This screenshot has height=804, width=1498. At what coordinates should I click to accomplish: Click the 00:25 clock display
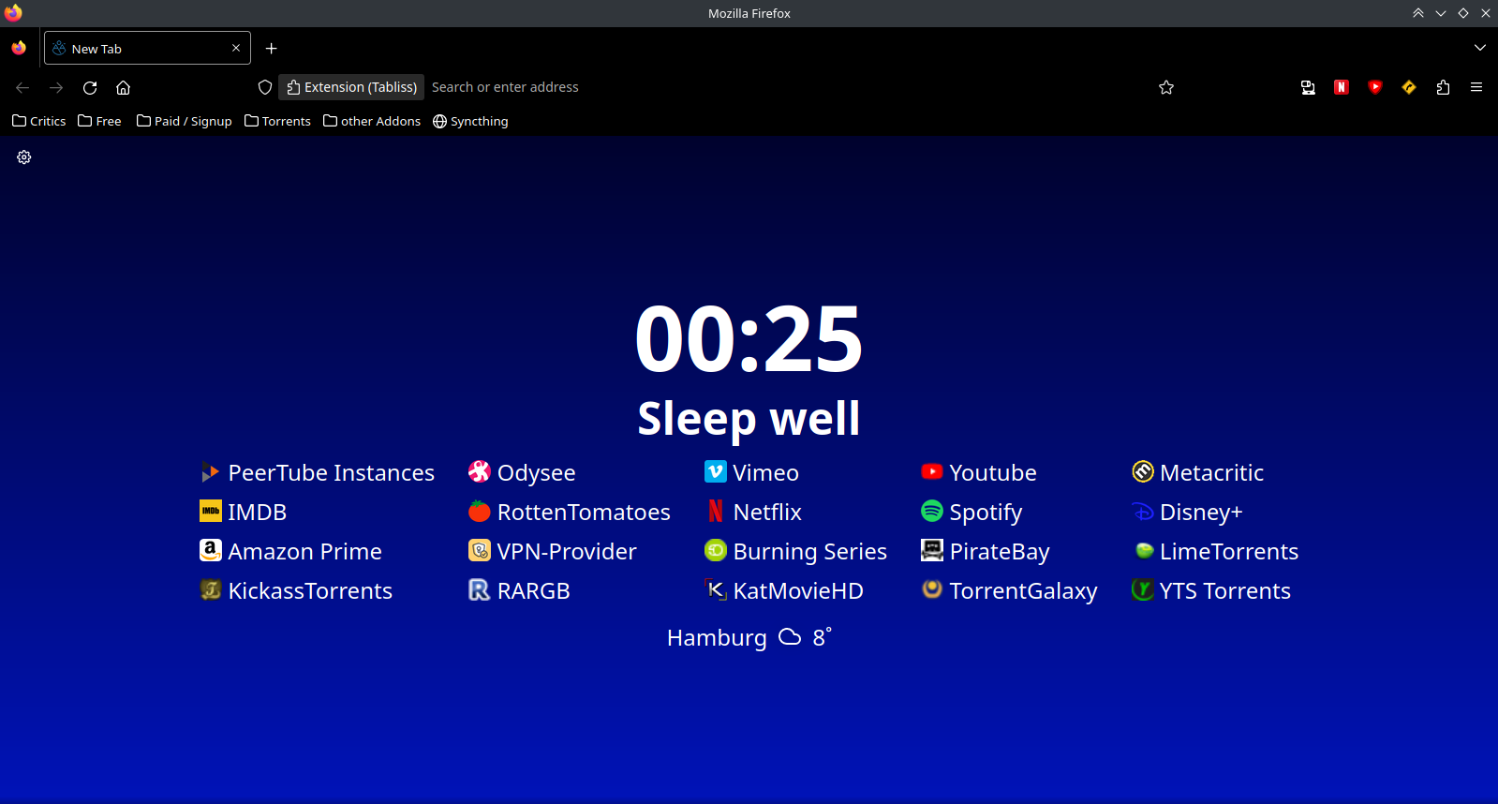coord(749,338)
